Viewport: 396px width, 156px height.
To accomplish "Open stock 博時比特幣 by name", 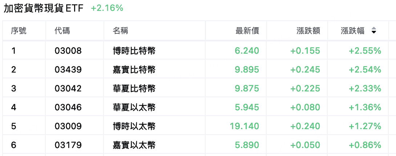I will 134,51.
